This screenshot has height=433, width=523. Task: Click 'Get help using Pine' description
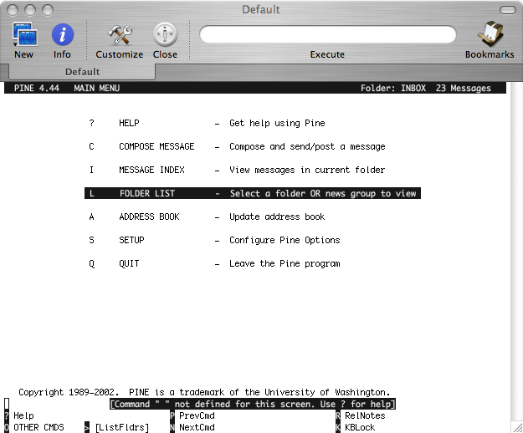[277, 123]
